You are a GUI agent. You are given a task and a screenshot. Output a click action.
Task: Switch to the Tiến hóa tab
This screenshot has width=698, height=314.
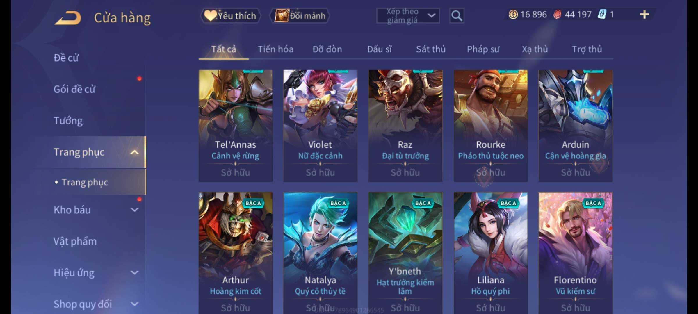click(275, 49)
